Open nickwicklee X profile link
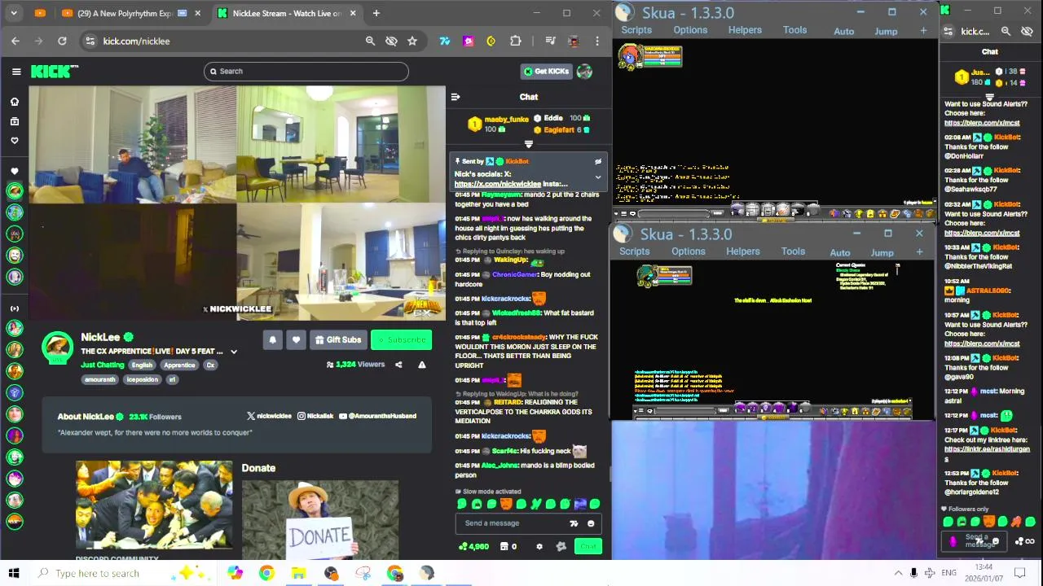Viewport: 1043px width, 586px height. coord(270,416)
